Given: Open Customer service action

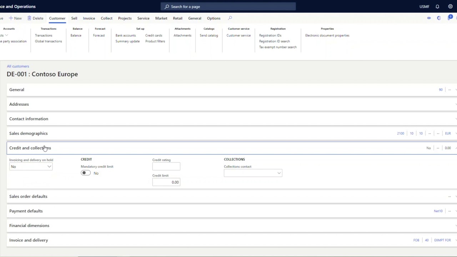Looking at the screenshot, I should tap(238, 35).
